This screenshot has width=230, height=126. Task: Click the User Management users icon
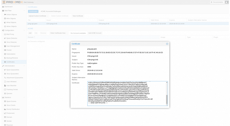[5, 46]
